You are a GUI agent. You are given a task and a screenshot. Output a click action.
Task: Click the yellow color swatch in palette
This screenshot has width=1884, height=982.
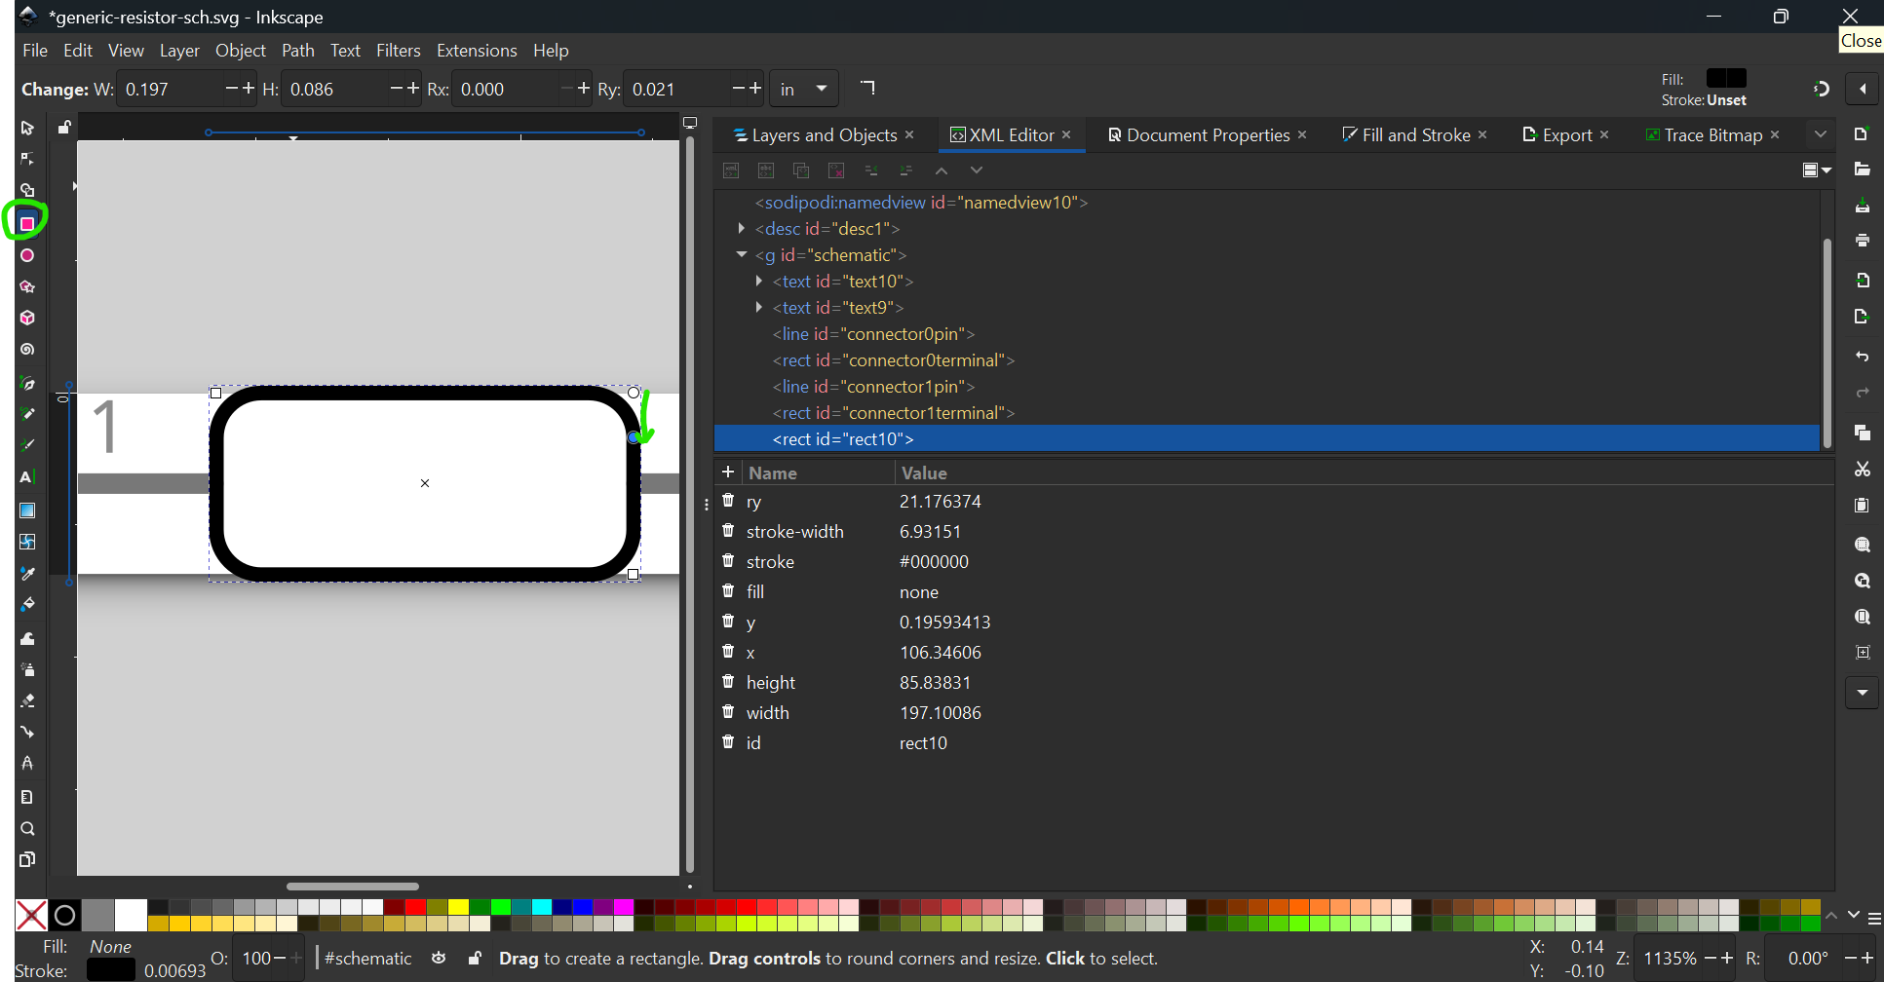coord(458,908)
